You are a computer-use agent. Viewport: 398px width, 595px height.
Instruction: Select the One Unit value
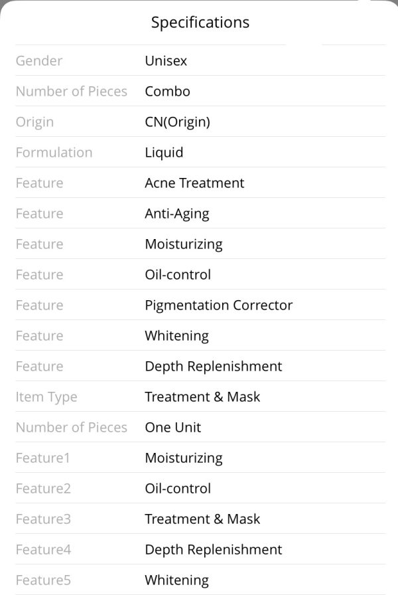pyautogui.click(x=173, y=427)
